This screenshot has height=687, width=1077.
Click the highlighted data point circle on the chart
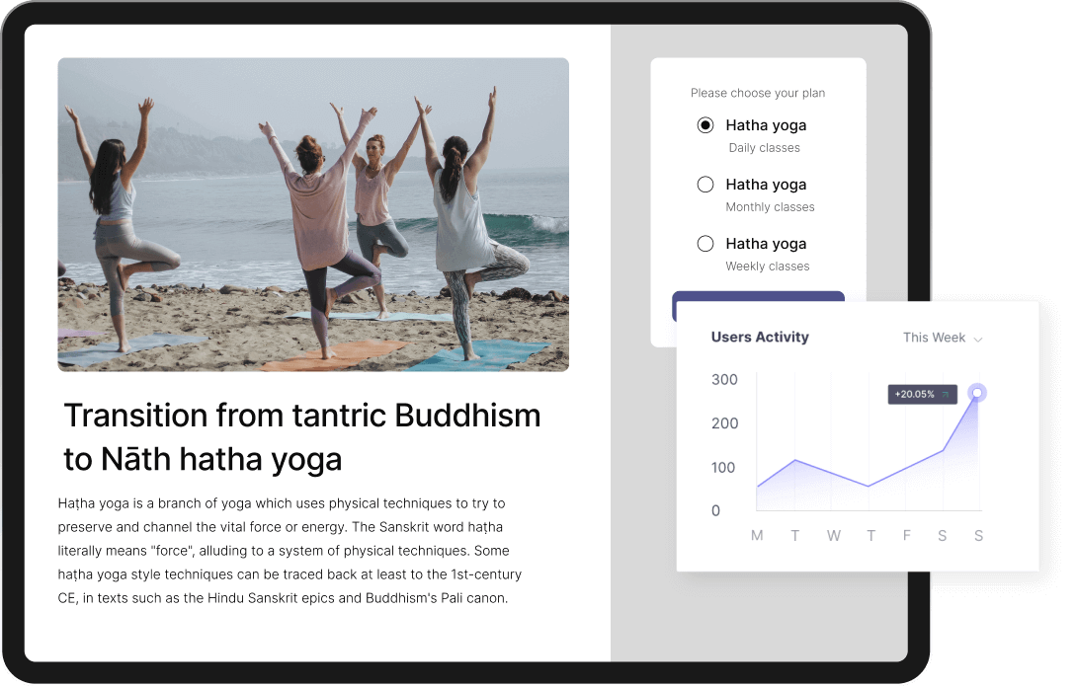(977, 393)
